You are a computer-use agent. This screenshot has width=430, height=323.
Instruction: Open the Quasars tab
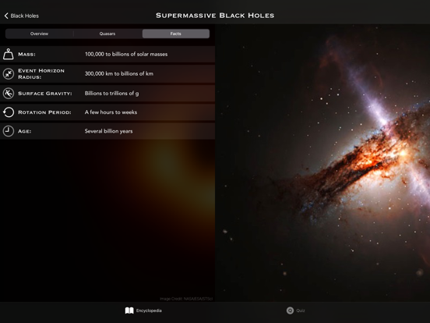(x=107, y=34)
